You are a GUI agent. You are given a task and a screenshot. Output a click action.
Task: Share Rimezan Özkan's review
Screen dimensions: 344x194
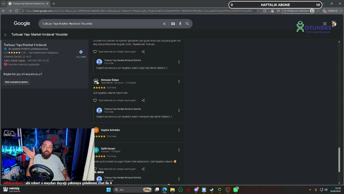point(143,101)
